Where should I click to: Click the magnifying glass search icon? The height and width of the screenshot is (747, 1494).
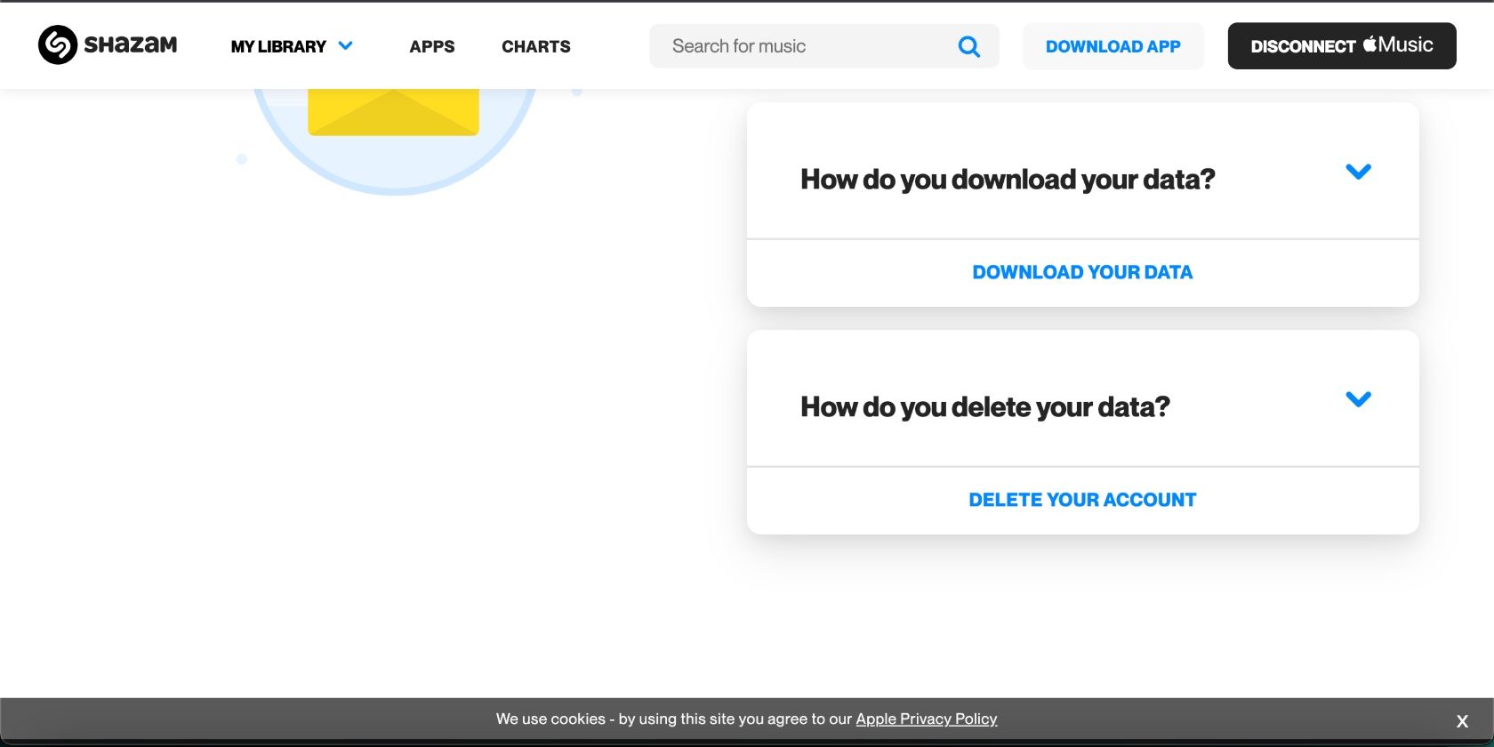(969, 46)
